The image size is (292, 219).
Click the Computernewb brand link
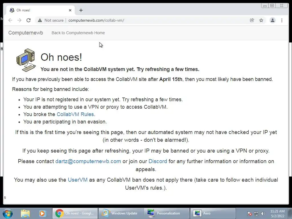coord(26,33)
